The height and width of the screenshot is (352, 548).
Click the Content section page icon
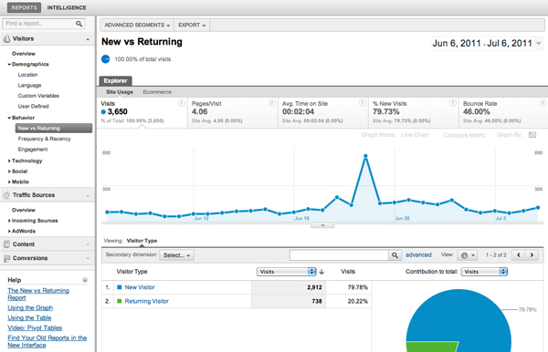(x=6, y=244)
